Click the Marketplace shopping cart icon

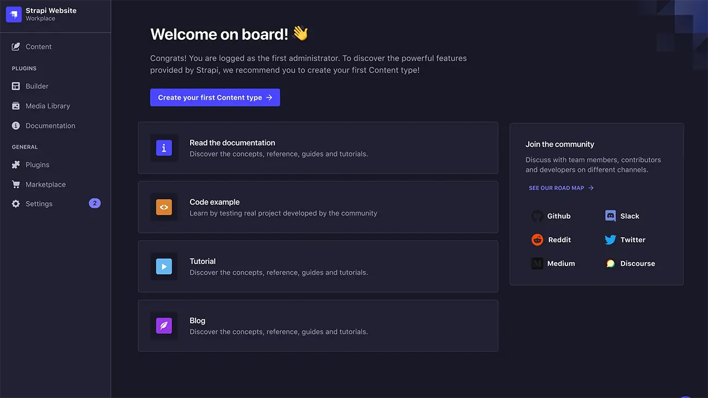coord(16,185)
